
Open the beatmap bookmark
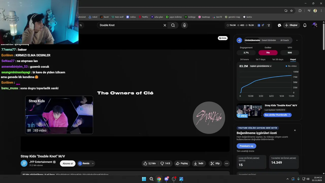(204, 17)
